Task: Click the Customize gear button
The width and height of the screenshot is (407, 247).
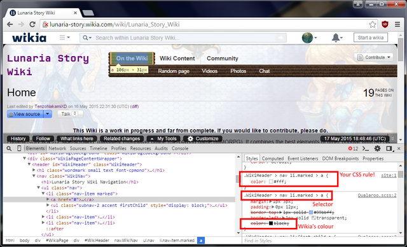Action: coord(203,139)
